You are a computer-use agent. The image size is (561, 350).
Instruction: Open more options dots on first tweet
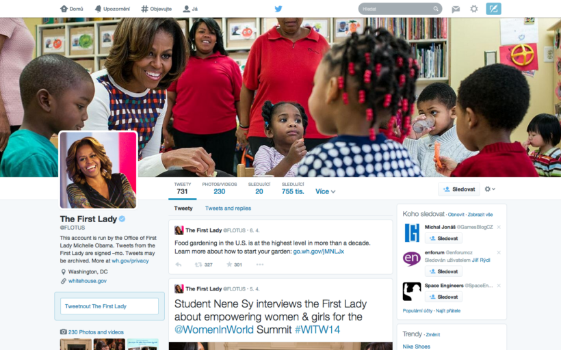pos(260,265)
